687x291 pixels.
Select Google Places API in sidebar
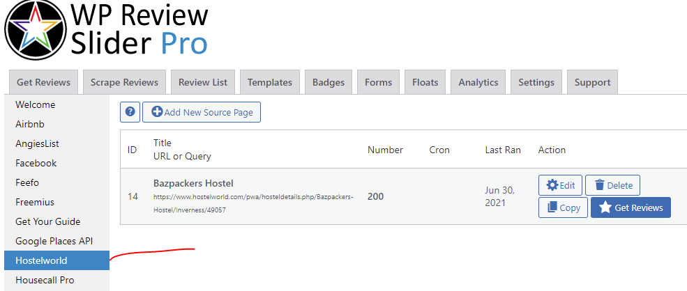tap(56, 241)
